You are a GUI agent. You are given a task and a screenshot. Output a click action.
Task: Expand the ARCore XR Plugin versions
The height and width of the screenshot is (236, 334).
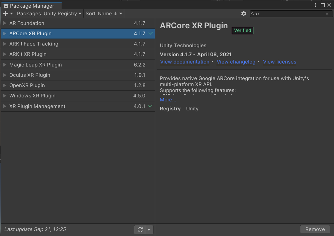(x=5, y=34)
